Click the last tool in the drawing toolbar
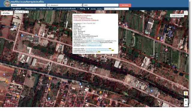 (x=28, y=12)
